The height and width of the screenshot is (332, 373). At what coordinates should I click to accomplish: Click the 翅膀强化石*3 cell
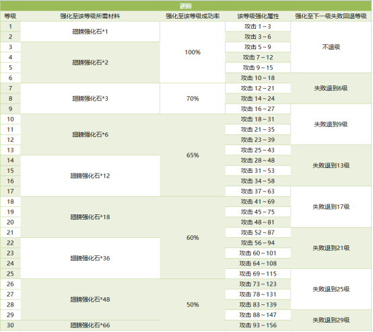point(90,99)
